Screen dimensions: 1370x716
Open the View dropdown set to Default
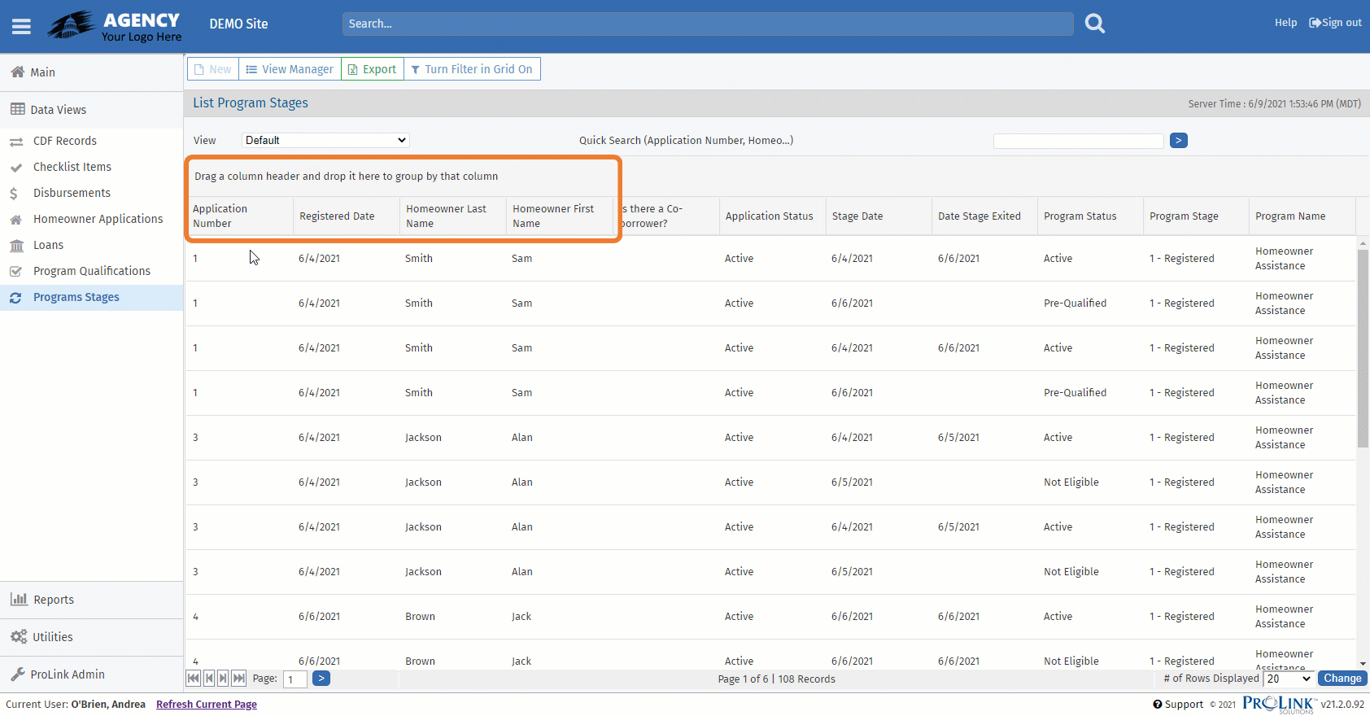[325, 141]
